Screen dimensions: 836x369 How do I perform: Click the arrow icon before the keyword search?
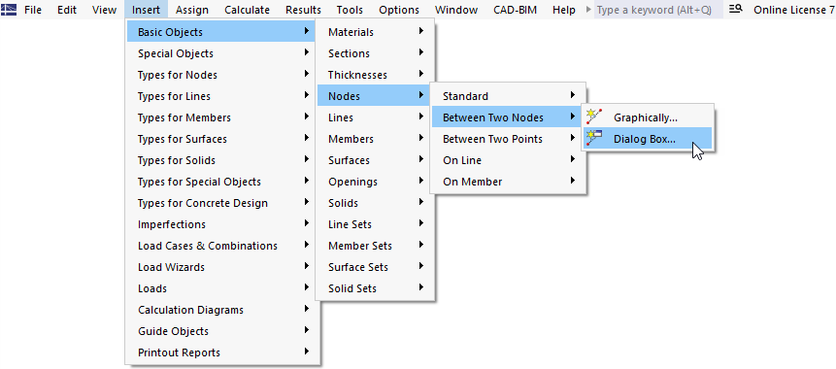(588, 10)
